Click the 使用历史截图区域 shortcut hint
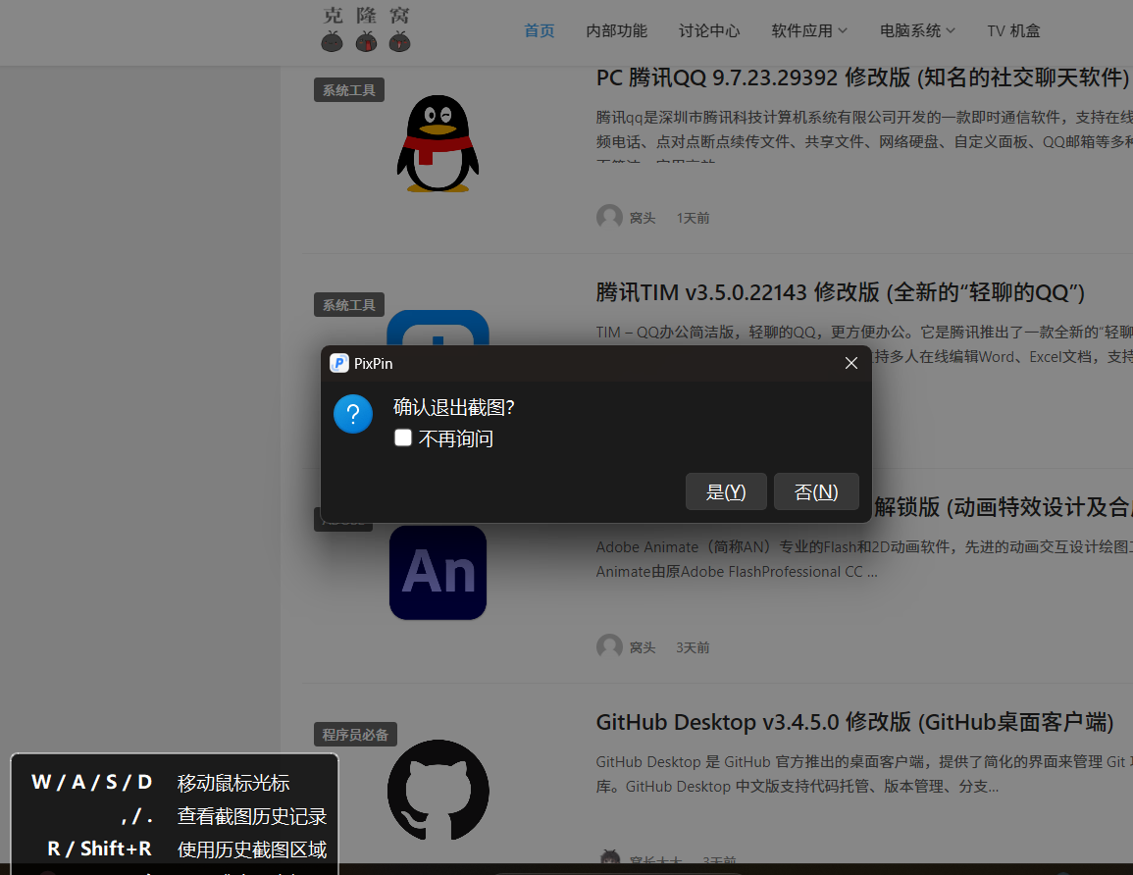The image size is (1133, 875). (252, 849)
